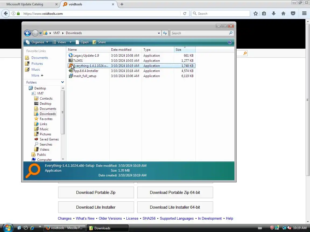The image size is (310, 232).
Task: Open the recent pages dropdown arrow in Explorer
Action: 40,33
